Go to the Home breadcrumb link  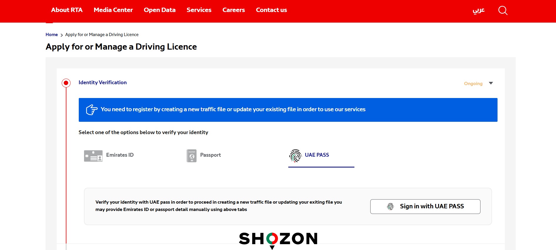coord(52,35)
